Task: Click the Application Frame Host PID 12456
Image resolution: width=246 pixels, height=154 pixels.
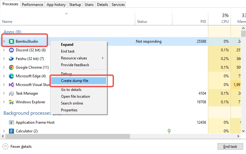Action: click(x=201, y=122)
